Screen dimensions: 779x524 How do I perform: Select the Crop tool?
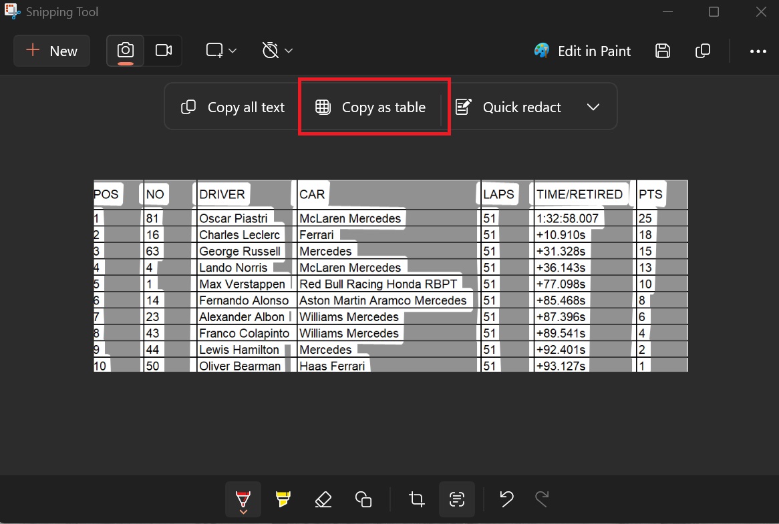tap(416, 499)
